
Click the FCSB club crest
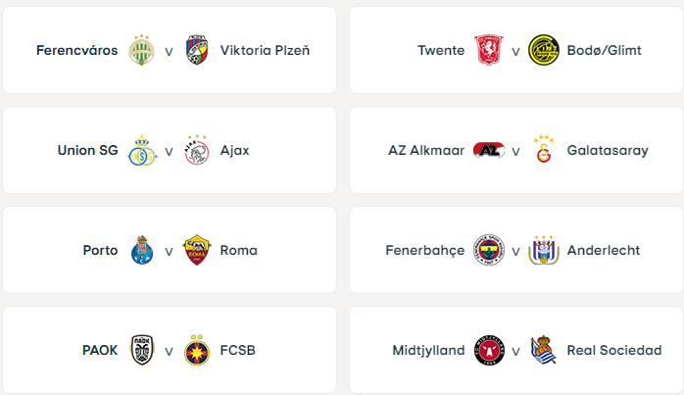pos(197,351)
